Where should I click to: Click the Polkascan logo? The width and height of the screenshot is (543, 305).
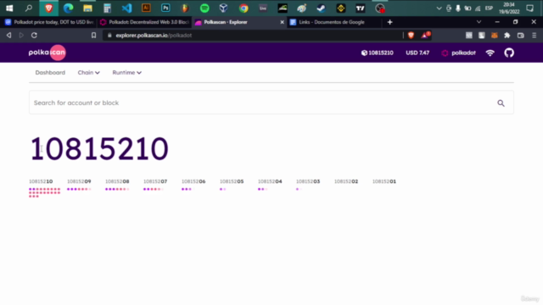[48, 53]
